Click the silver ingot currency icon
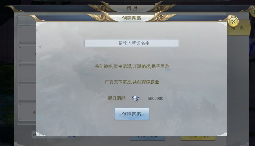Screen dimensions: 255x146 pyautogui.click(x=135, y=98)
